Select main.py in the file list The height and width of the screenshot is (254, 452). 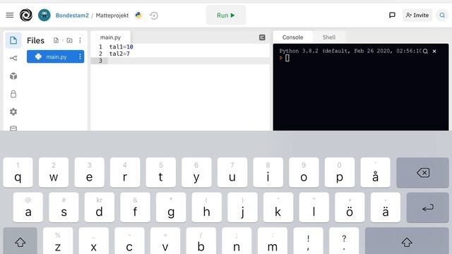55,56
